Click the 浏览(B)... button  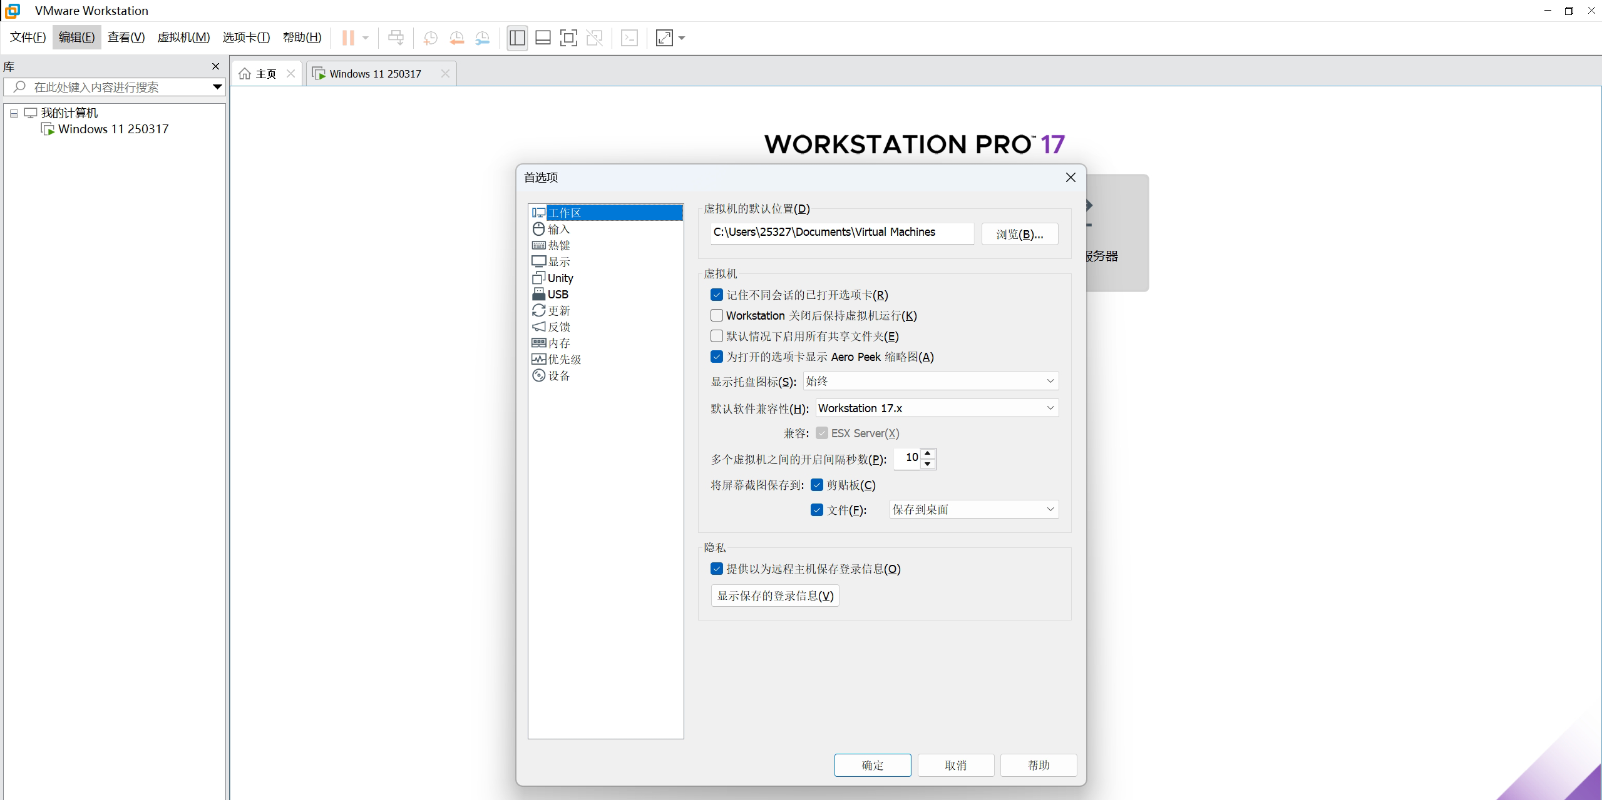tap(1019, 234)
